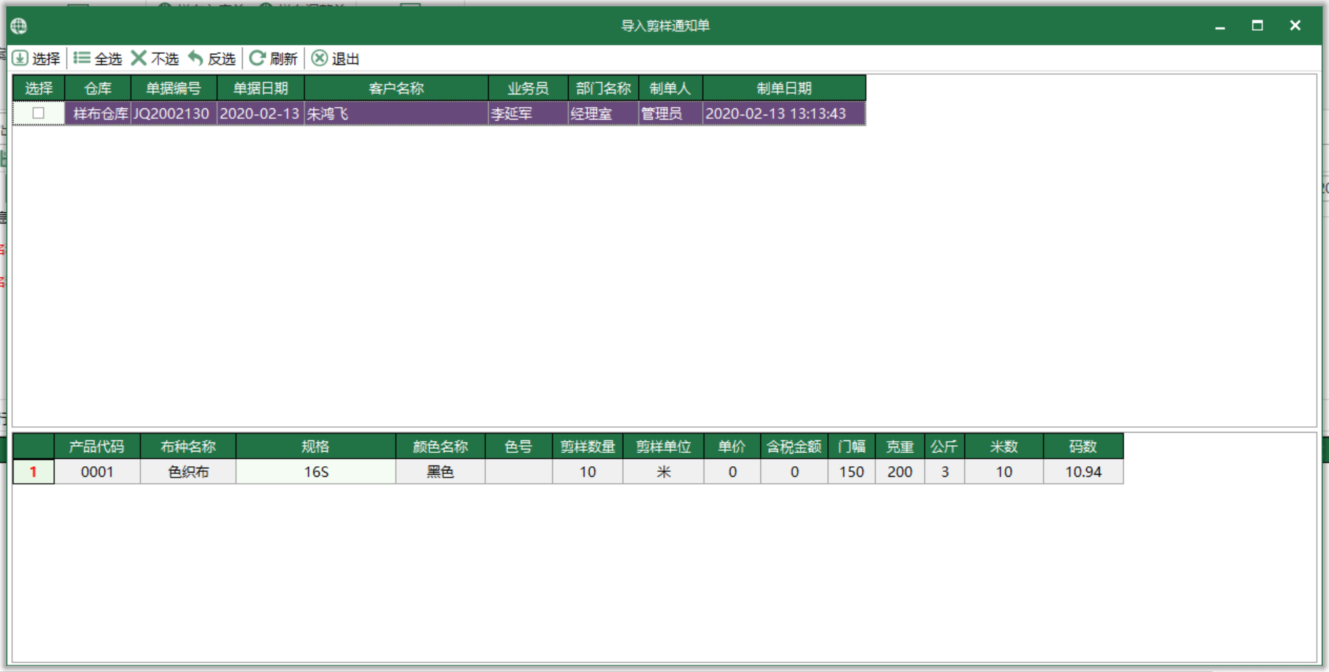Select specification cell 16S
1329x672 pixels.
[316, 472]
